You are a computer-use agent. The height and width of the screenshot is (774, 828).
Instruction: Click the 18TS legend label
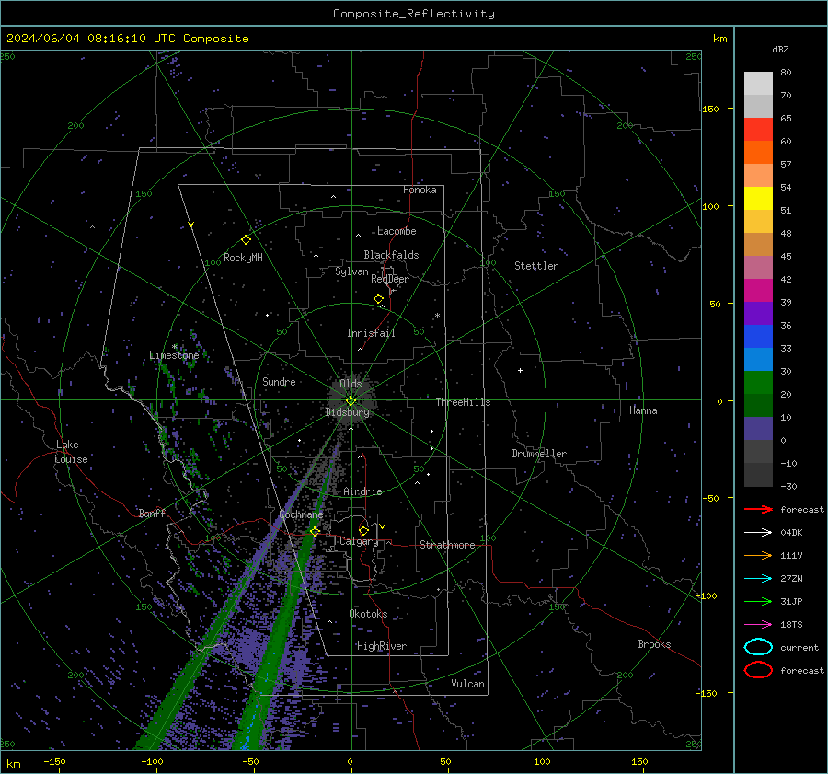click(791, 625)
